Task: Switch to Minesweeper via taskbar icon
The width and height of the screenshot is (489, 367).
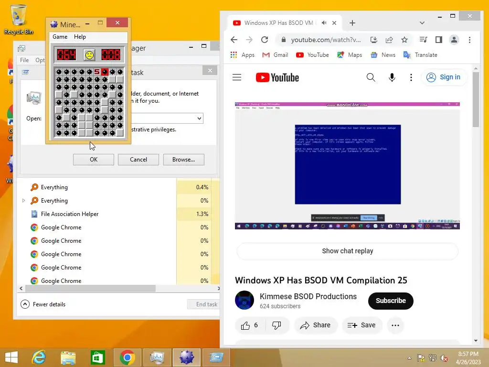Action: point(187,357)
